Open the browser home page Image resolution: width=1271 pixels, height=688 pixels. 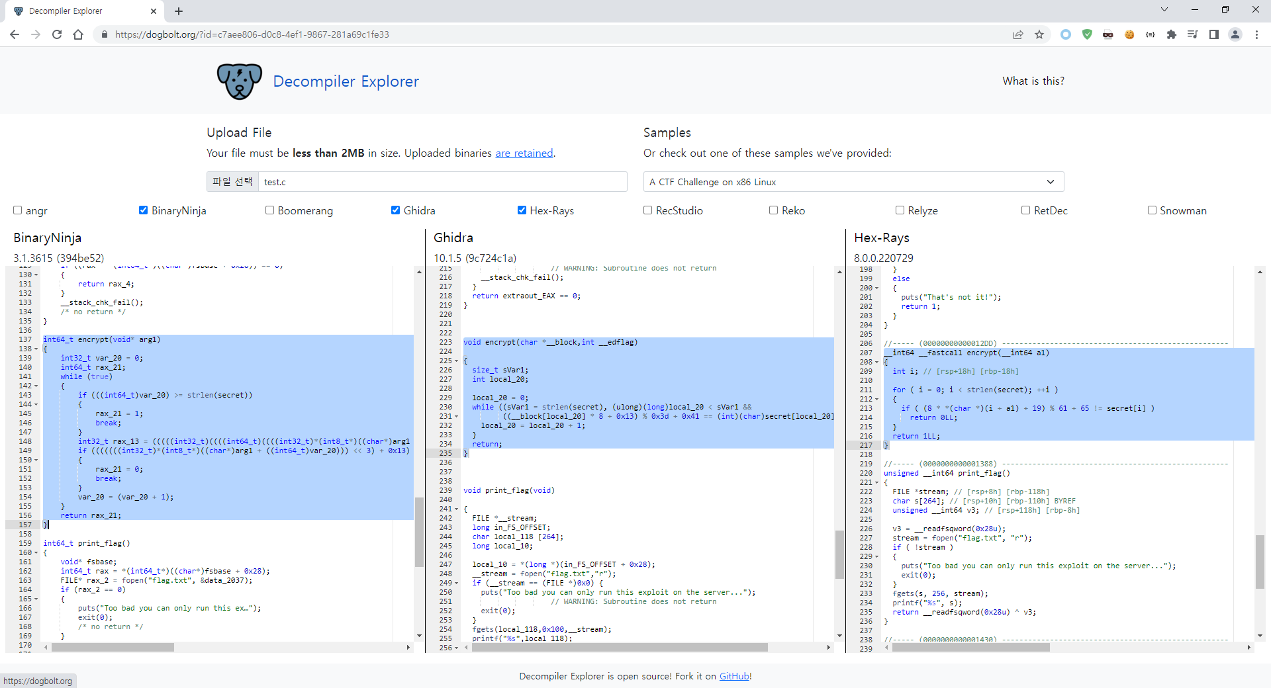(78, 34)
